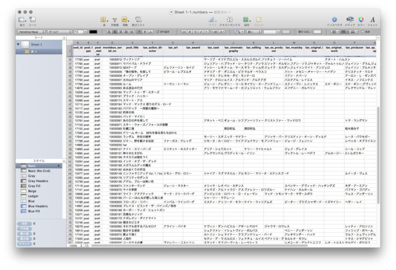Apply percentage number format
Viewport: 396px width, 270px height.
[195, 32]
